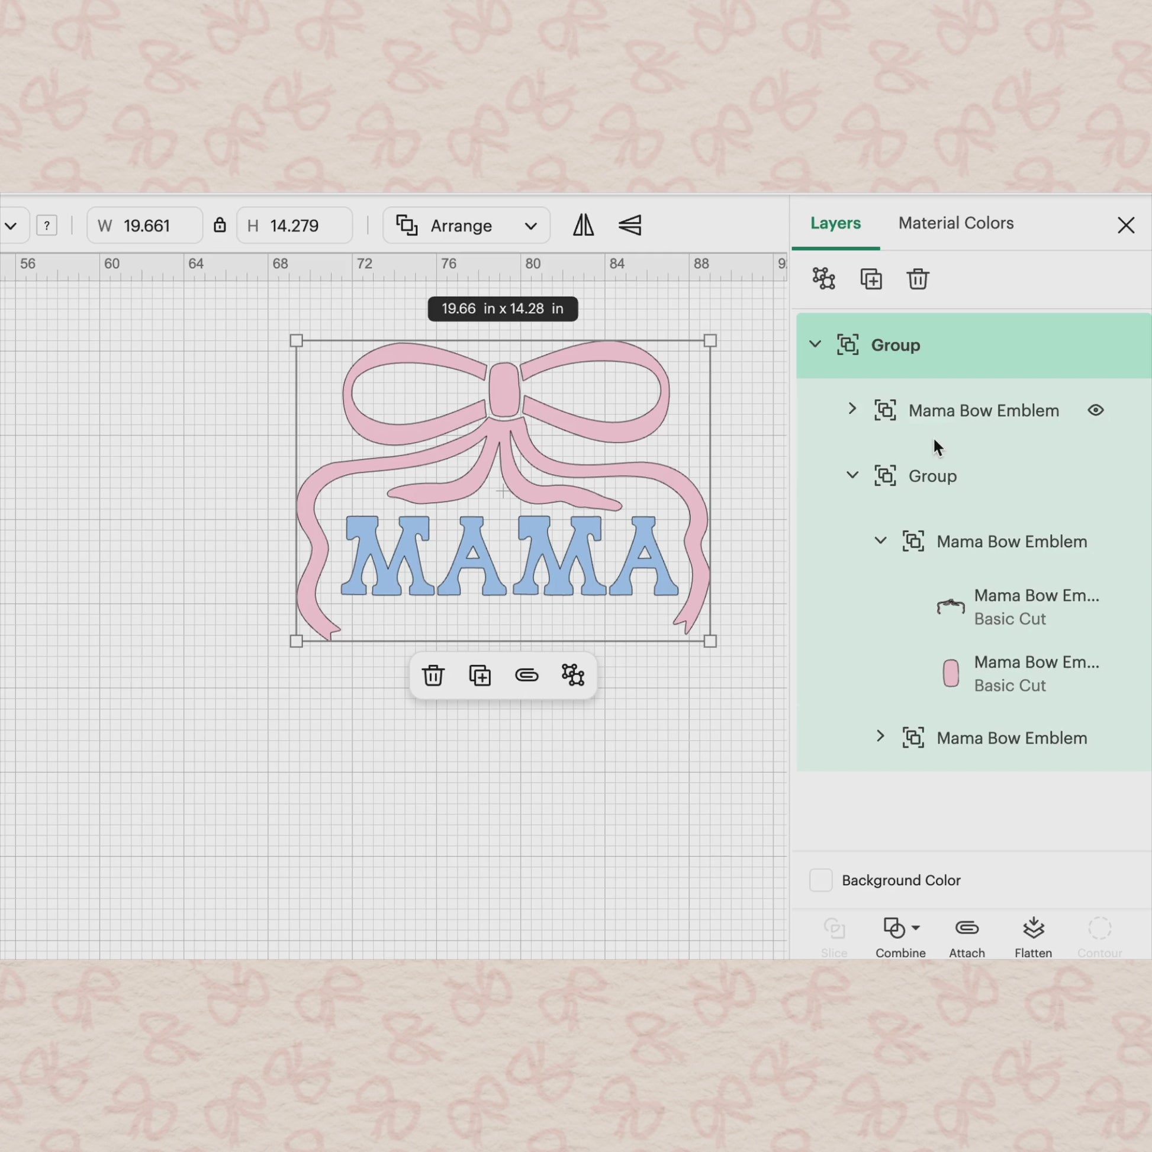Collapse the top-level Group layer
1152x1152 pixels.
815,345
